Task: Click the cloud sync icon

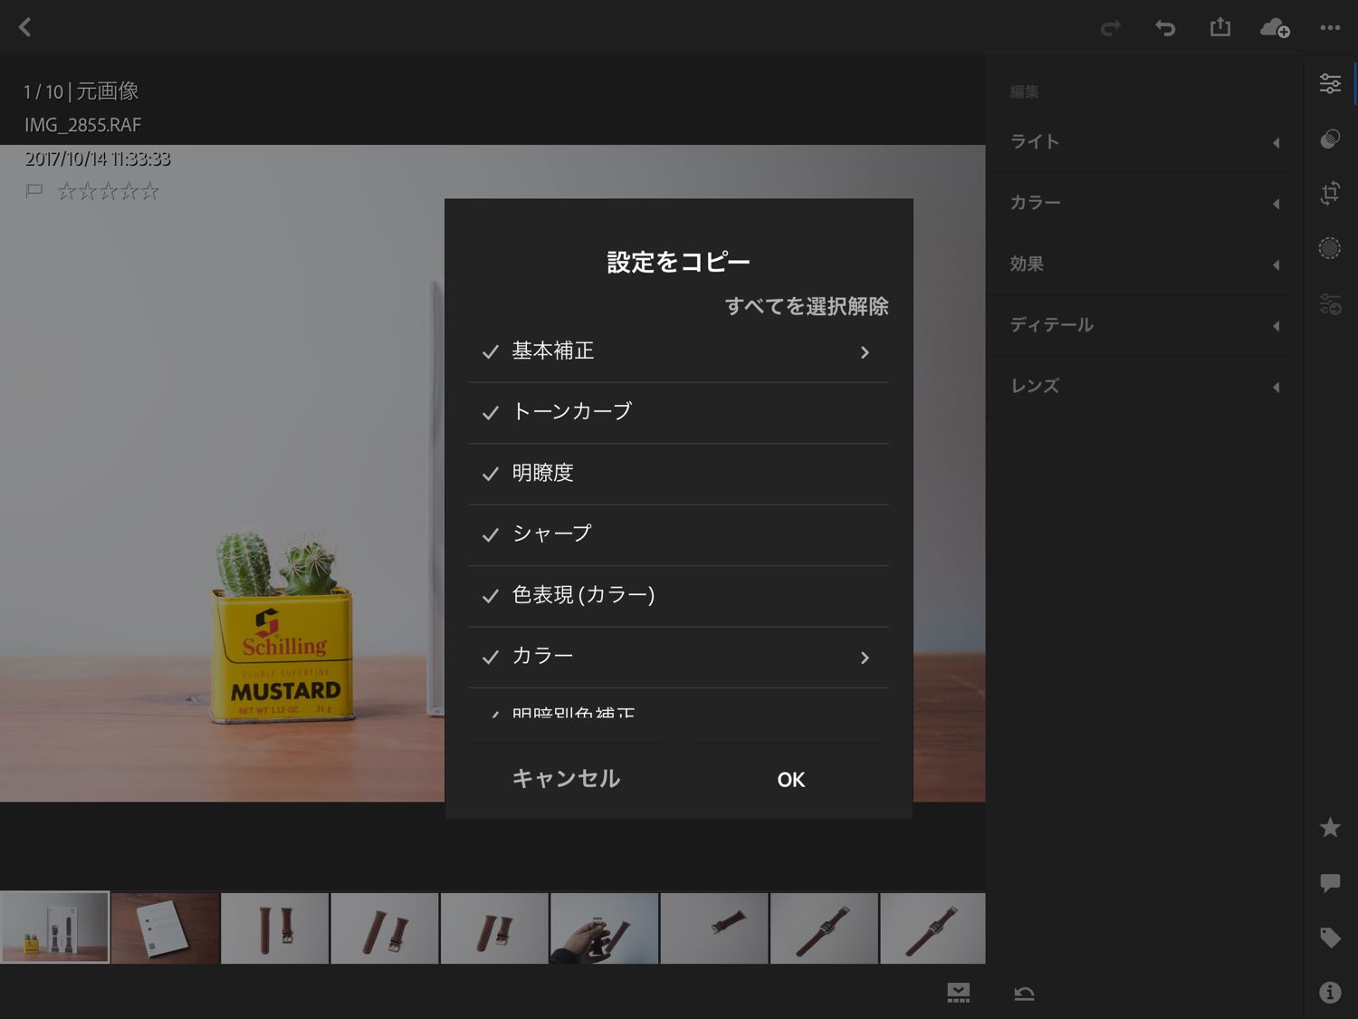Action: [x=1275, y=28]
